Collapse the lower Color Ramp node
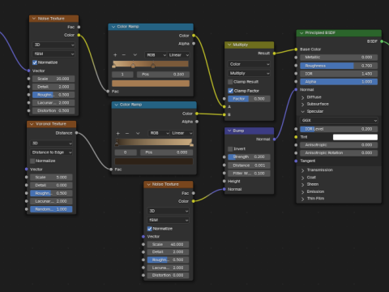This screenshot has height=292, width=389. [116, 105]
